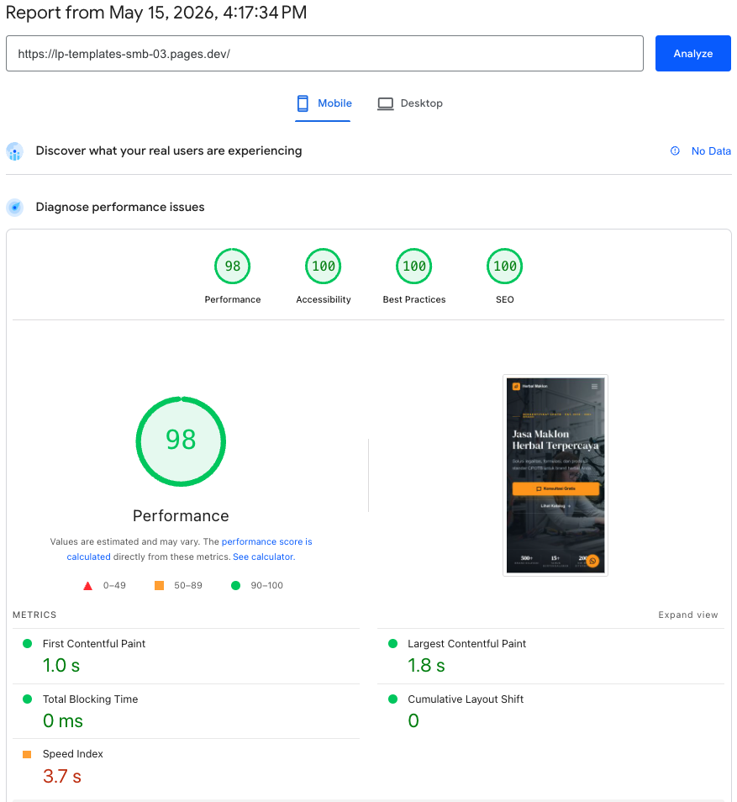737x802 pixels.
Task: Click the Speed Index metric label
Action: [73, 754]
